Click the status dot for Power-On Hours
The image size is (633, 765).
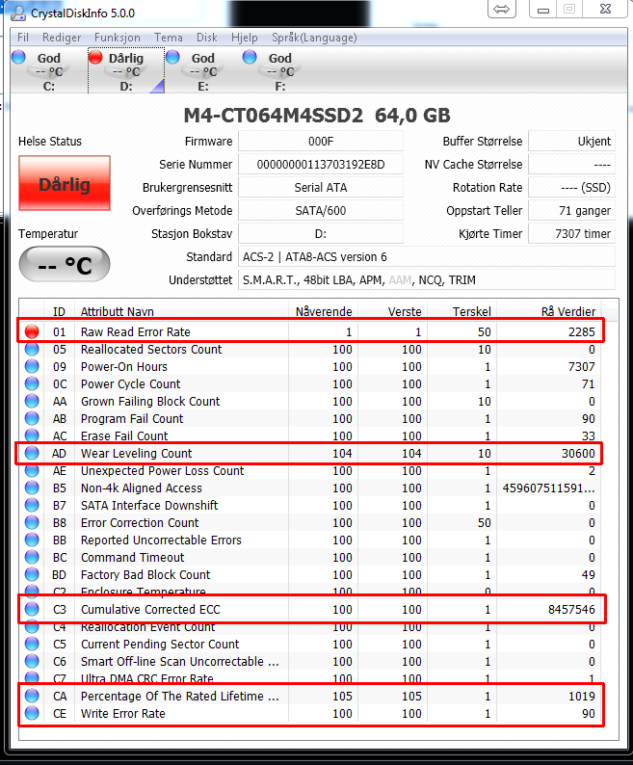tap(32, 366)
